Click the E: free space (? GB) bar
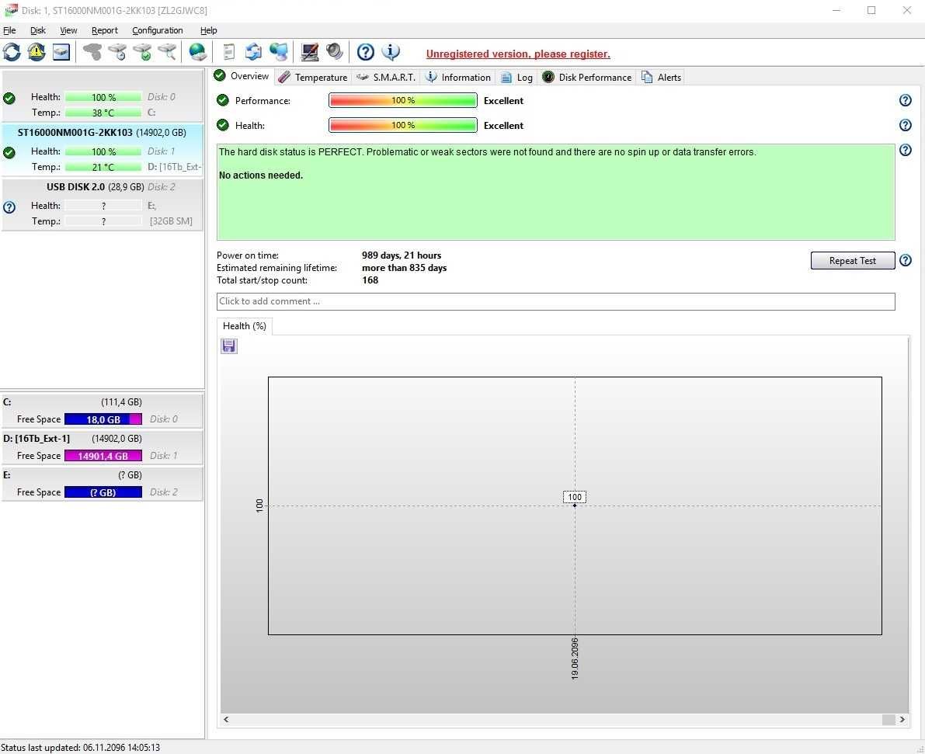This screenshot has height=754, width=925. click(103, 492)
